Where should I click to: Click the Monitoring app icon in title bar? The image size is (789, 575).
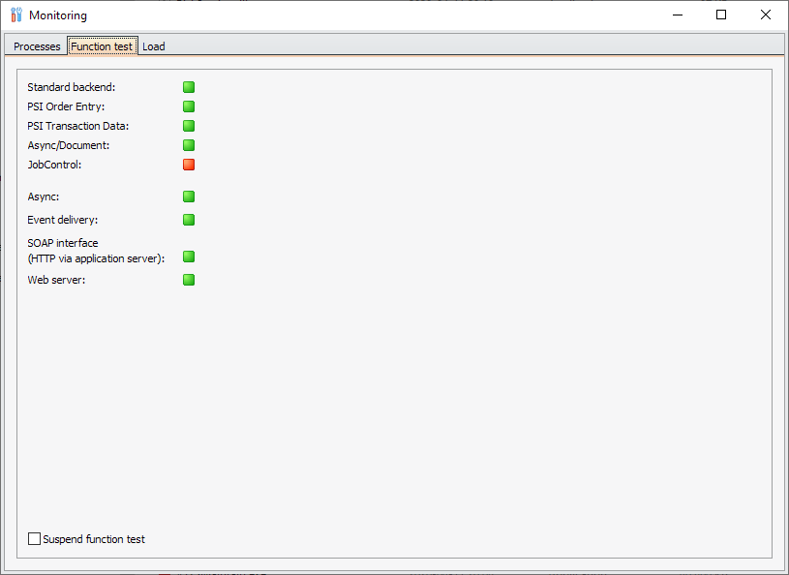click(x=15, y=15)
